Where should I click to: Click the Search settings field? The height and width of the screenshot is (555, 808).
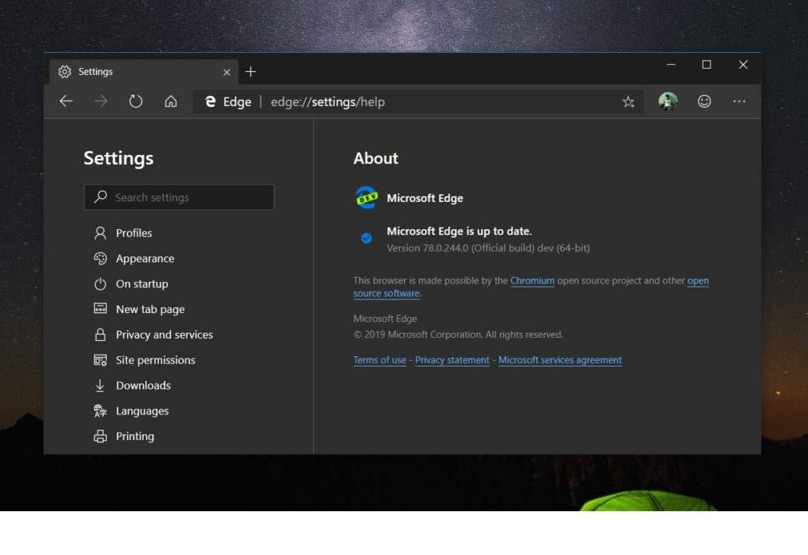click(x=179, y=197)
